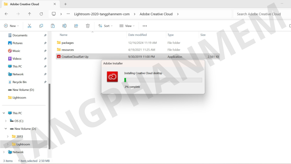
Task: Click the navigation pane scrollbar
Action: point(49,116)
